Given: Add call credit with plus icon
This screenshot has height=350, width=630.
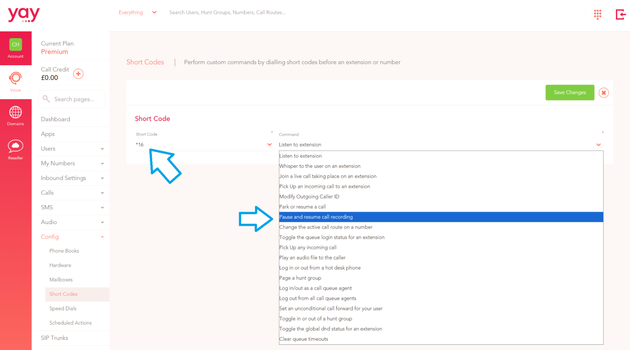Looking at the screenshot, I should (x=78, y=74).
